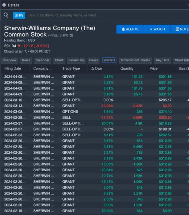Sort by the Trade Type column header
Image resolution: width=189 pixels, height=215 pixels.
pyautogui.click(x=71, y=68)
